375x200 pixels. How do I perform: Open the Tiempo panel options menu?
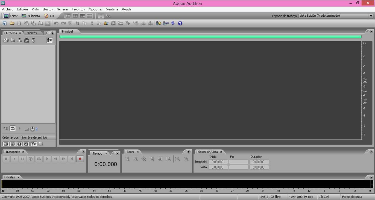click(117, 154)
